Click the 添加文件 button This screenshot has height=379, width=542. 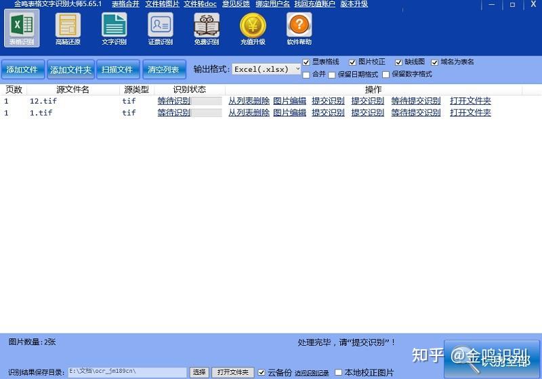point(23,70)
